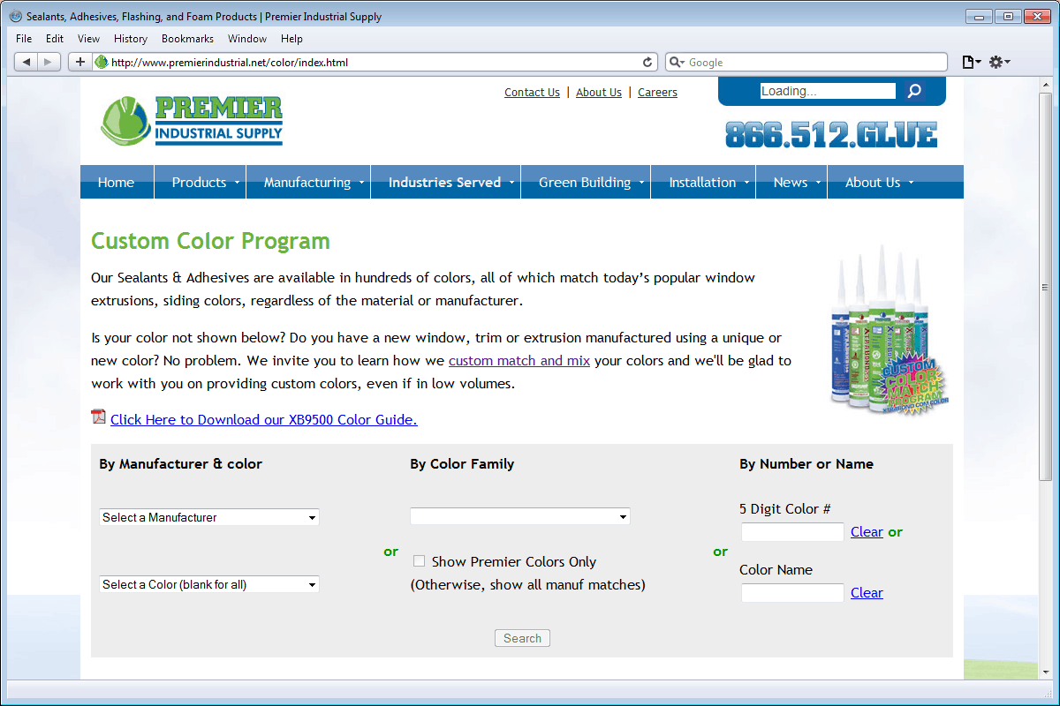Viewport: 1060px width, 706px height.
Task: Open the File menu
Action: (x=24, y=39)
